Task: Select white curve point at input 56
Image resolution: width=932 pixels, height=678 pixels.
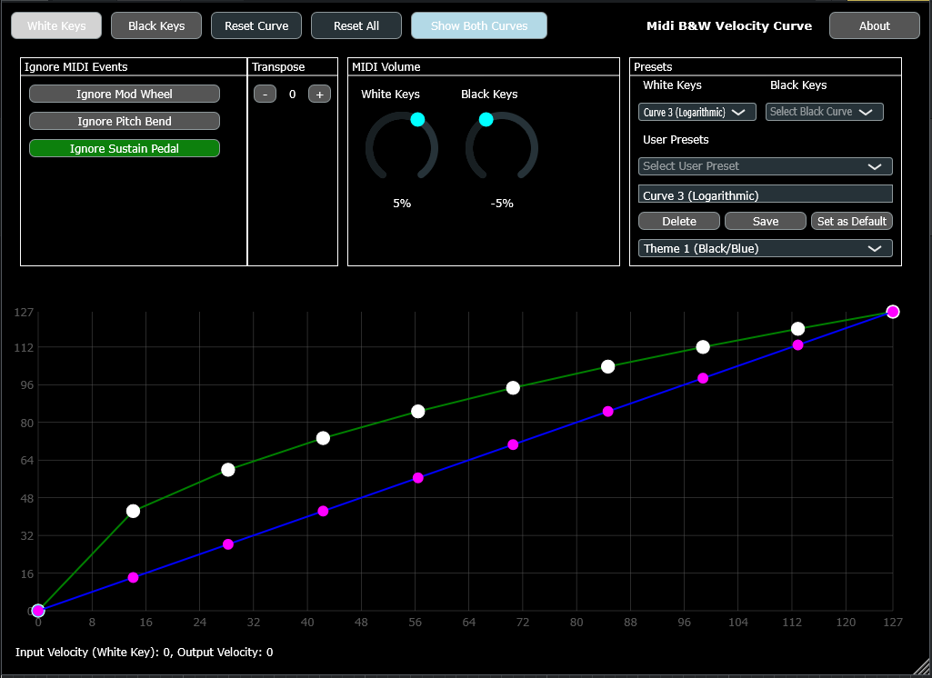Action: tap(418, 411)
